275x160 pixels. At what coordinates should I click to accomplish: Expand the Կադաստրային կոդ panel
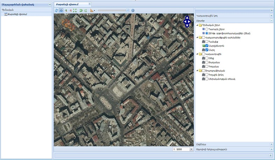[271, 16]
